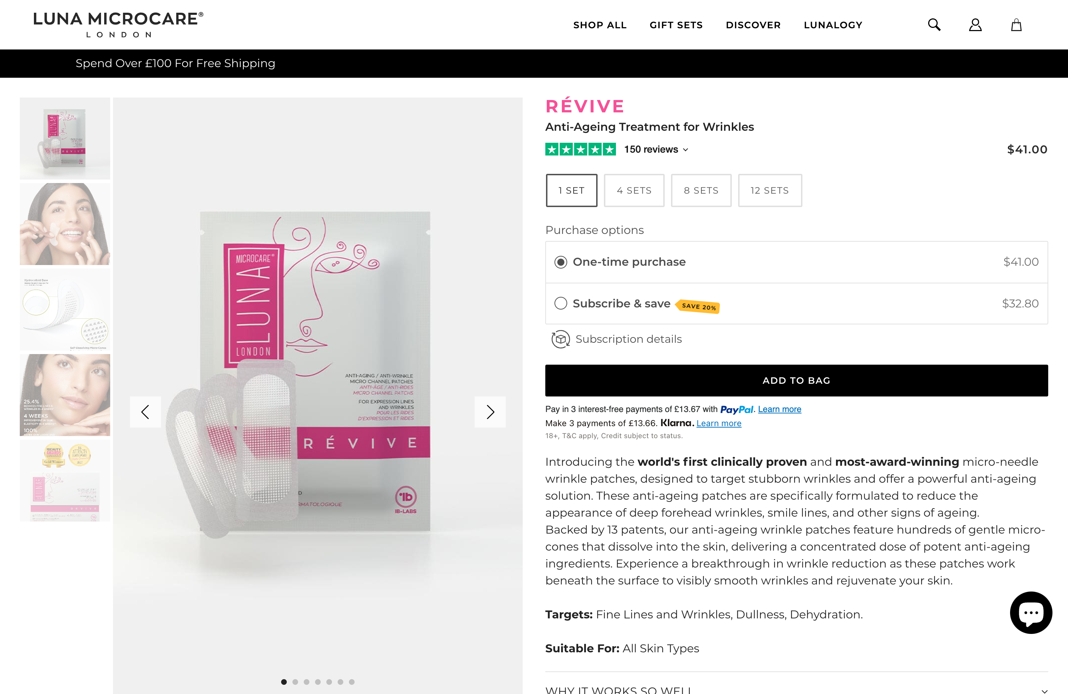Click the Subscription details box icon

pos(560,339)
